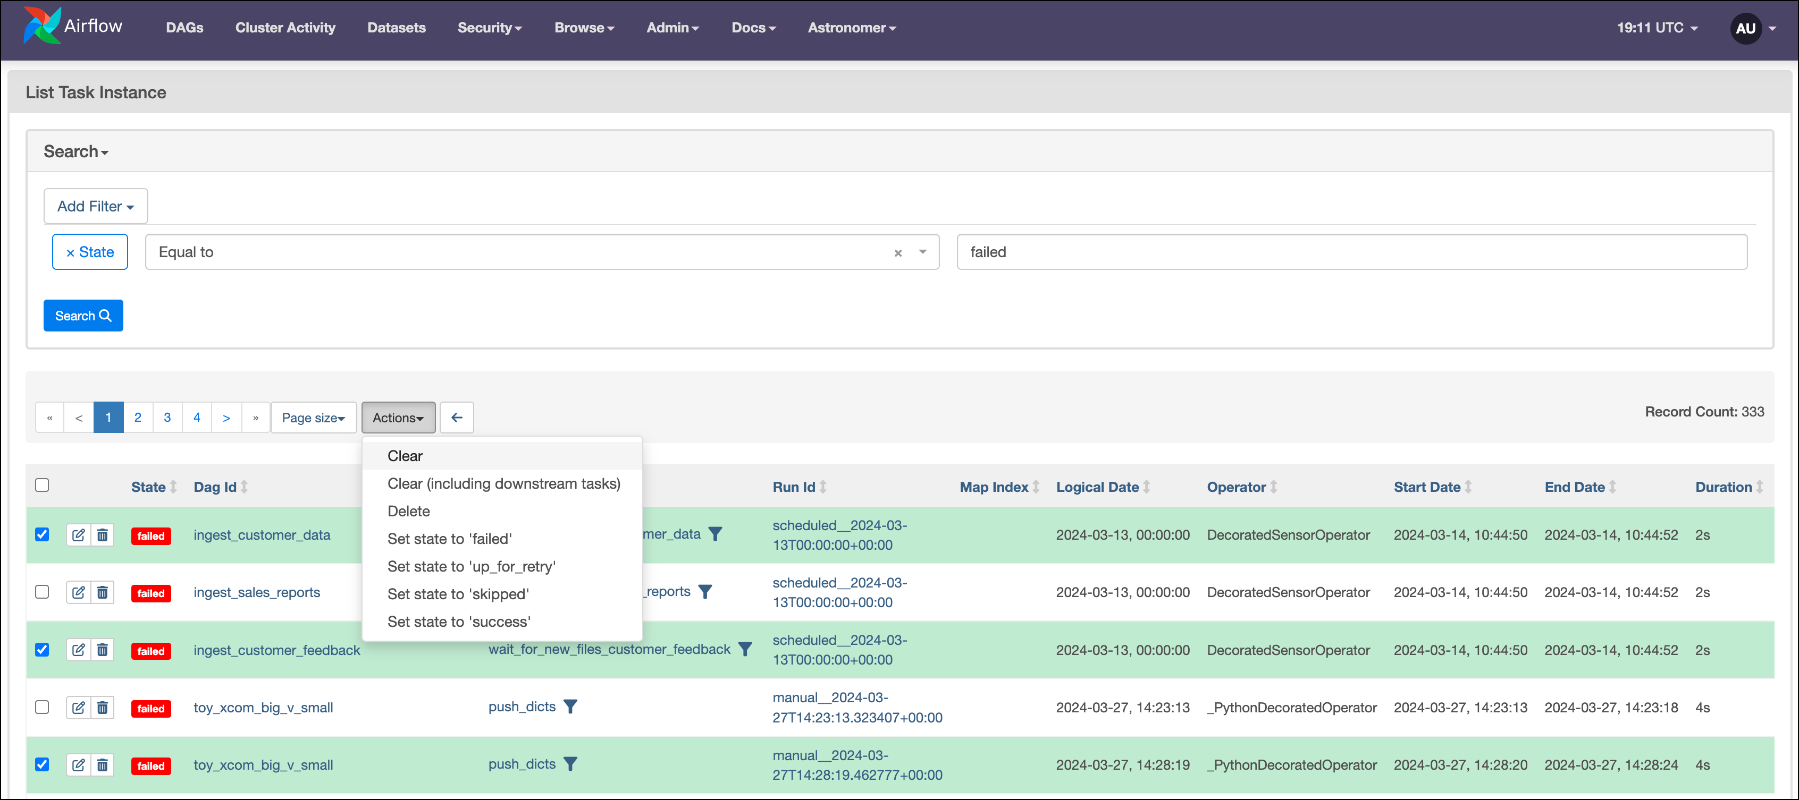
Task: Click the back arrow next to Actions button
Action: click(457, 417)
